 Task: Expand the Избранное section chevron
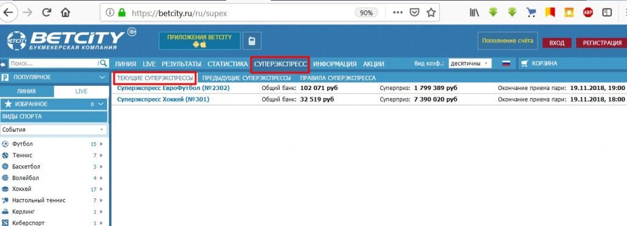[101, 104]
